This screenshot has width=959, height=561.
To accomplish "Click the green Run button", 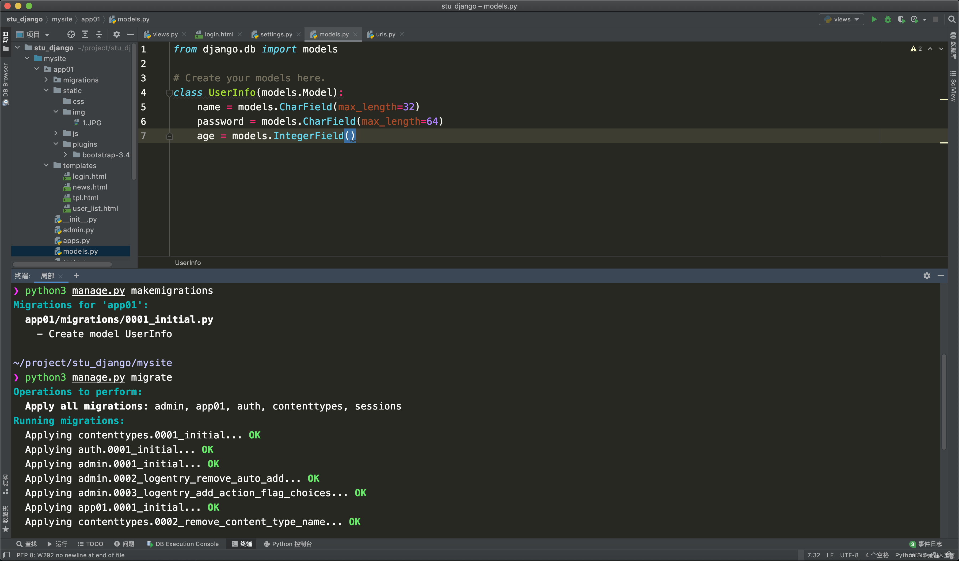I will point(874,20).
